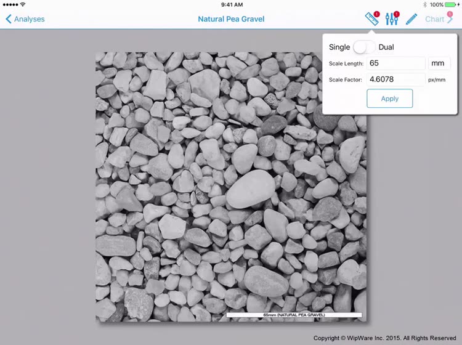
Task: Tap the back chevron beside Analyses
Action: (x=8, y=19)
